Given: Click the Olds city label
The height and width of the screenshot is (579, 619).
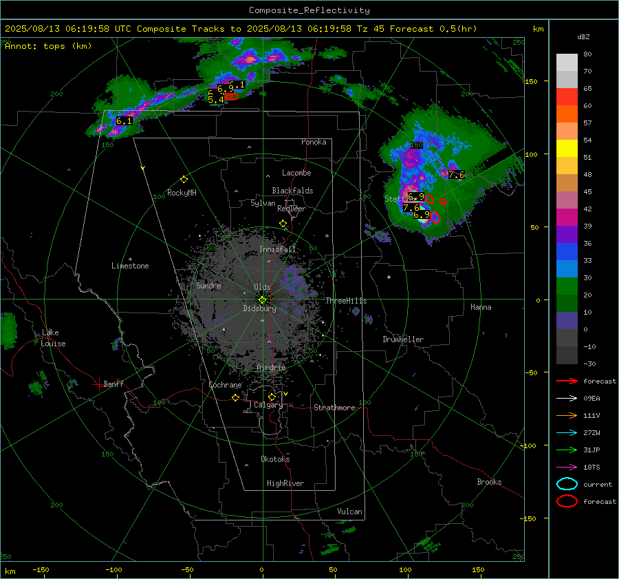Looking at the screenshot, I should pyautogui.click(x=262, y=287).
